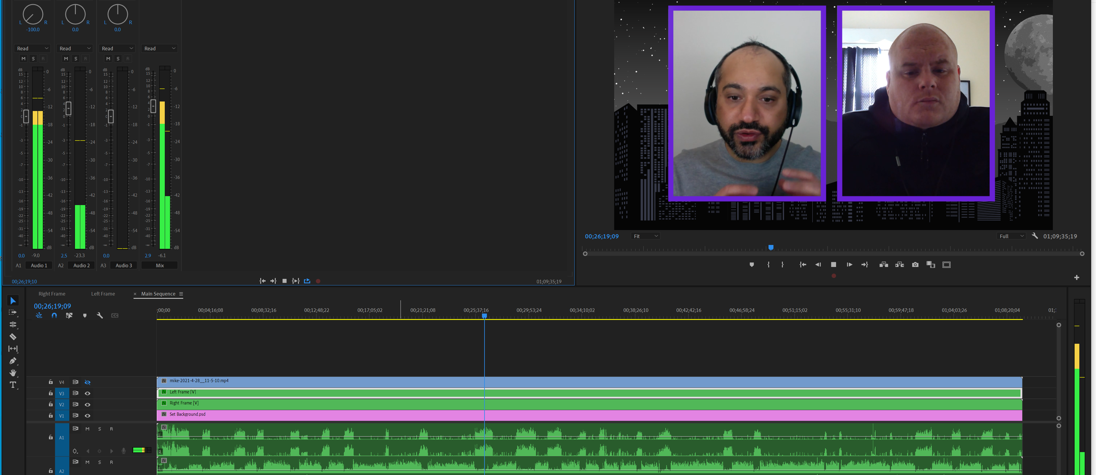Screen dimensions: 1096x475
Task: Open the Main Sequence panel menu
Action: [181, 294]
